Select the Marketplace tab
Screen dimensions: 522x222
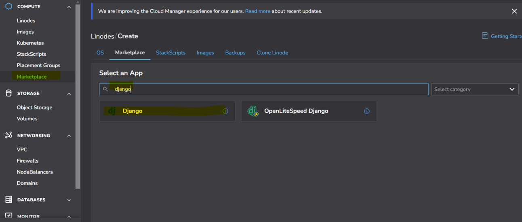[130, 52]
